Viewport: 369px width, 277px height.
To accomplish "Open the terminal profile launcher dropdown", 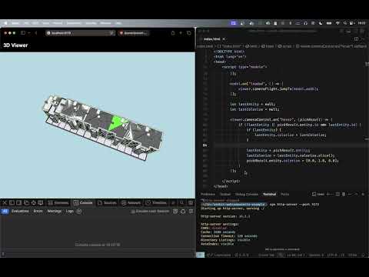I will (x=332, y=194).
